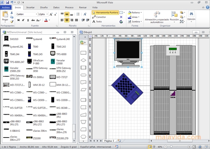Select the T640 stencil shape
The width and height of the screenshot is (210, 149).
[x=33, y=46]
